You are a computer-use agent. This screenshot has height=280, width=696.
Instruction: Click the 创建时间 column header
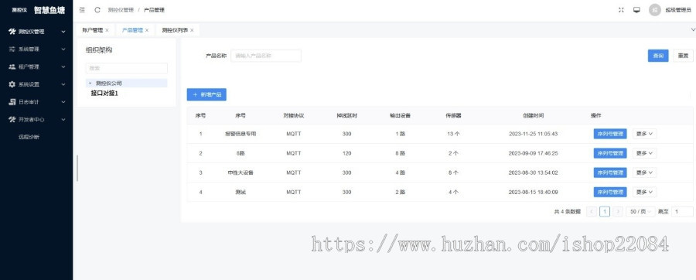tap(533, 115)
